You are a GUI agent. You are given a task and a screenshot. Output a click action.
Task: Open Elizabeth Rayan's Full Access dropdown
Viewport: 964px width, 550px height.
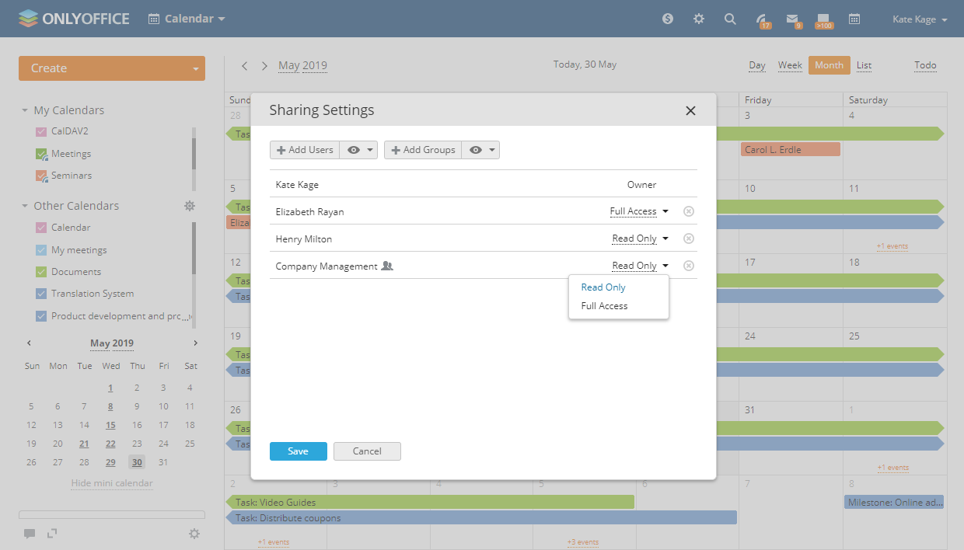pos(639,211)
